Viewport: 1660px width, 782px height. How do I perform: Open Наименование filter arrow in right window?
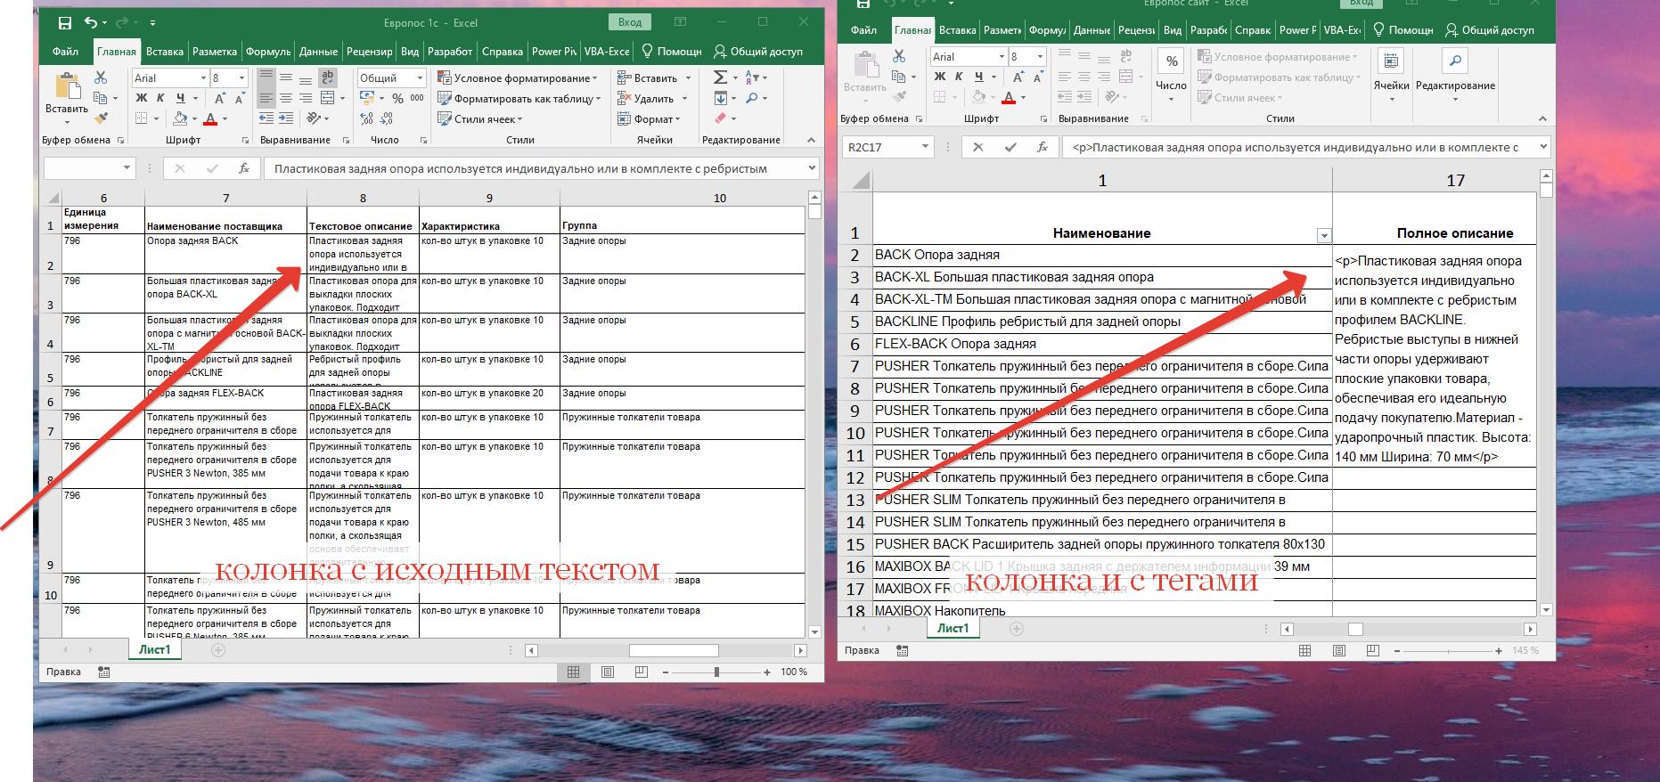pos(1323,236)
